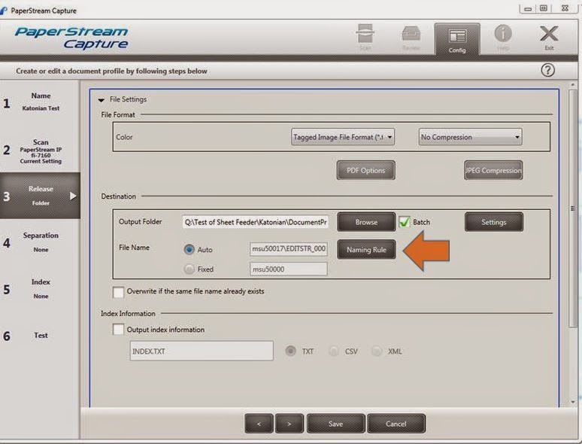
Task: Go to step 5 Index
Action: tap(40, 289)
